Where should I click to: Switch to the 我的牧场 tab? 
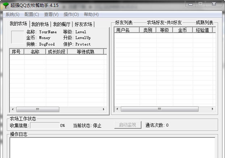[40, 24]
